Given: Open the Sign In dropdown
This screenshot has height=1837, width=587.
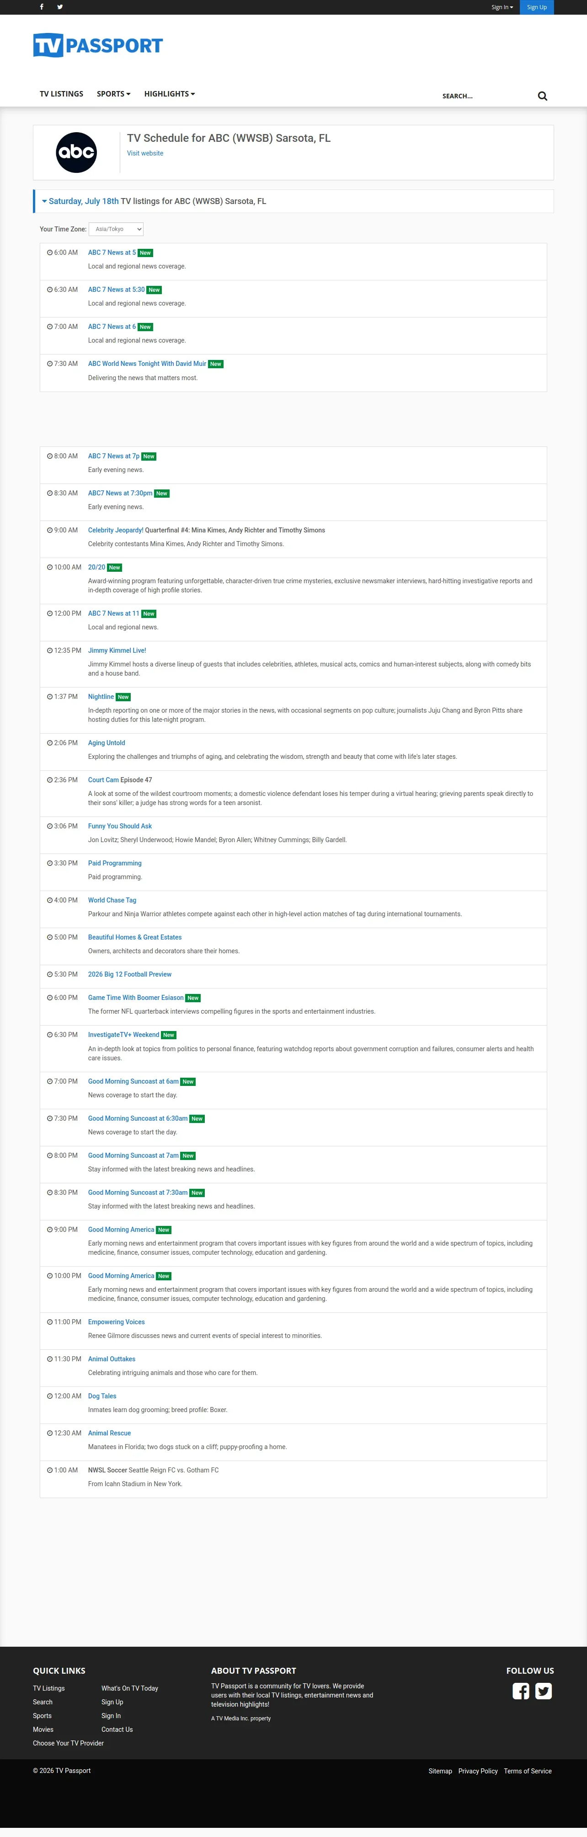Looking at the screenshot, I should click(x=502, y=7).
